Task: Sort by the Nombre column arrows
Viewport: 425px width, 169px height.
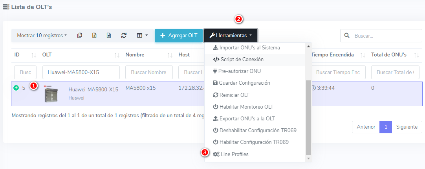Action: (x=170, y=55)
